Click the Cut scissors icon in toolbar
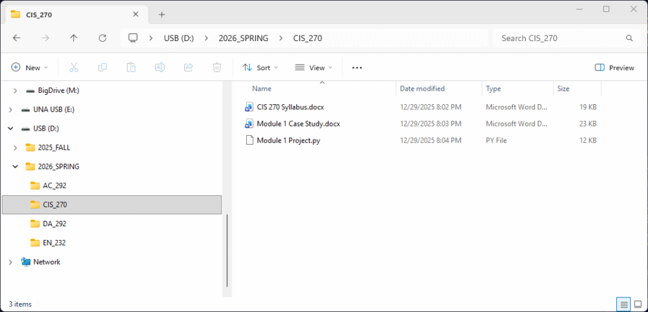The height and width of the screenshot is (312, 648). 73,68
